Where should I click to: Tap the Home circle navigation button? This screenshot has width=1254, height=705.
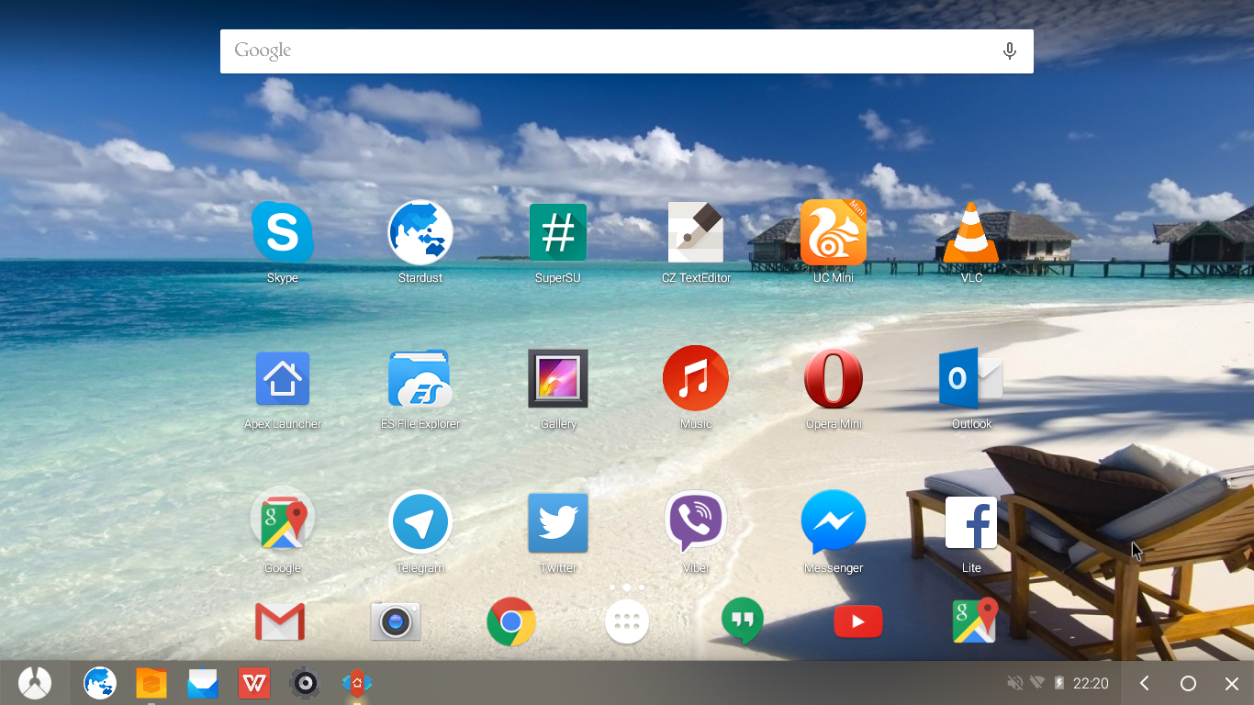click(1188, 683)
